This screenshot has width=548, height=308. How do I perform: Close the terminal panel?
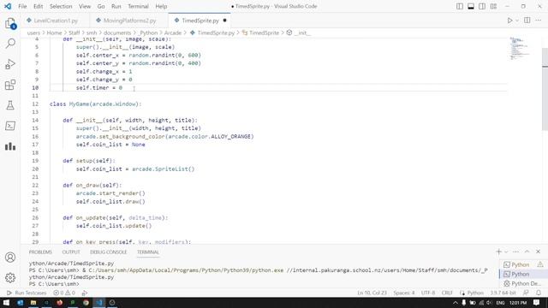click(x=539, y=252)
